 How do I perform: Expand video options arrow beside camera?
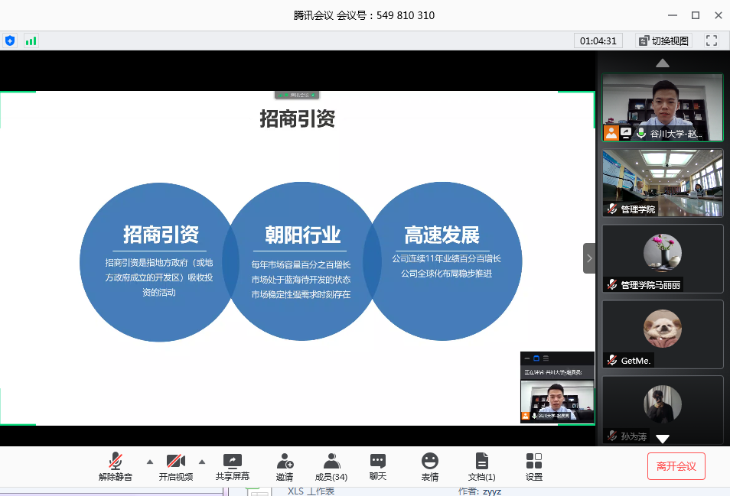click(202, 461)
